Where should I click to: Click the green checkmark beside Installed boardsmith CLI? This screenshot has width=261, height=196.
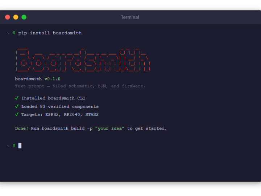click(17, 98)
